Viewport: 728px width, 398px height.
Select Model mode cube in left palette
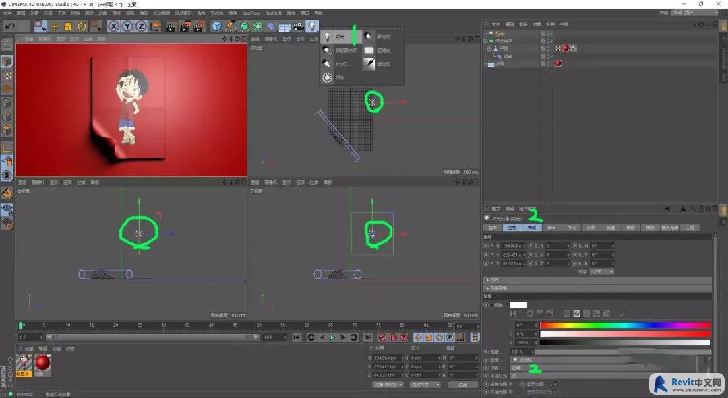pos(7,62)
